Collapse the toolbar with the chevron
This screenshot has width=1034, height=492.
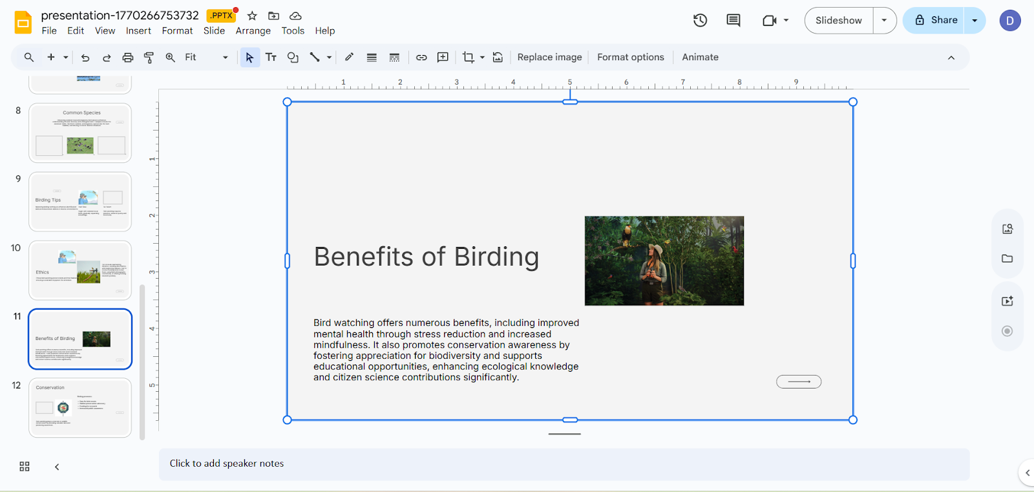pos(951,58)
